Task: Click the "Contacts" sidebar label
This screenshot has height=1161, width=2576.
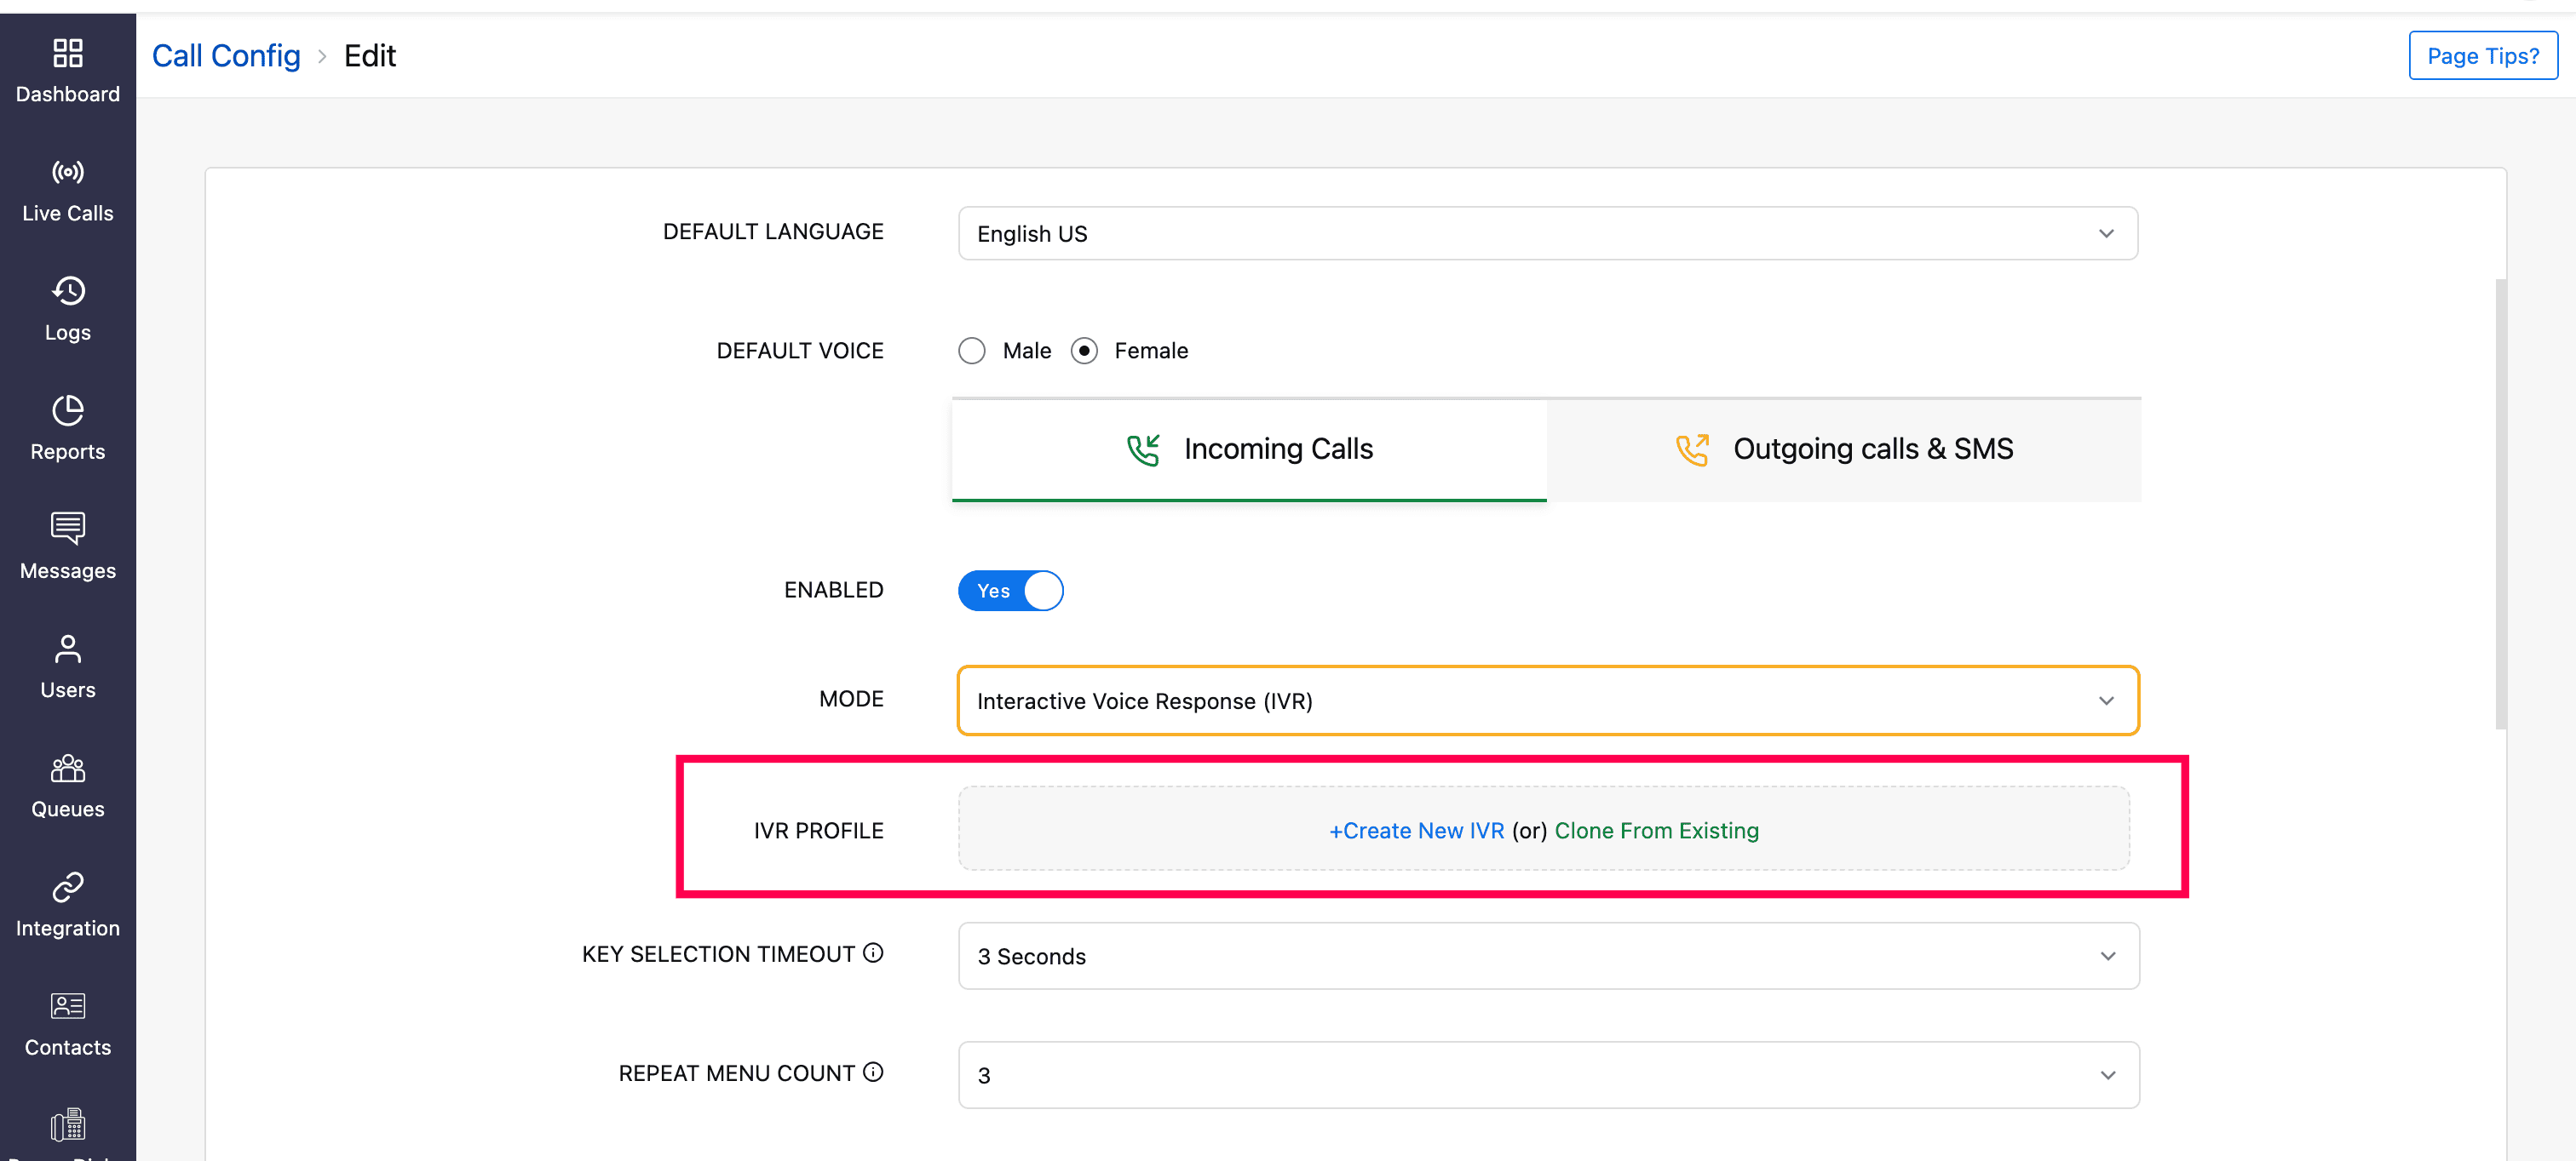Action: click(x=67, y=1048)
